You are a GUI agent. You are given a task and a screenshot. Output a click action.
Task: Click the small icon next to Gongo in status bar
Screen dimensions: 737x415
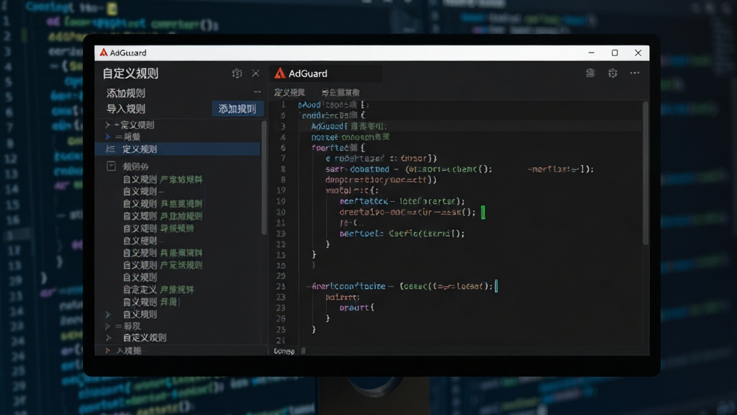point(303,351)
